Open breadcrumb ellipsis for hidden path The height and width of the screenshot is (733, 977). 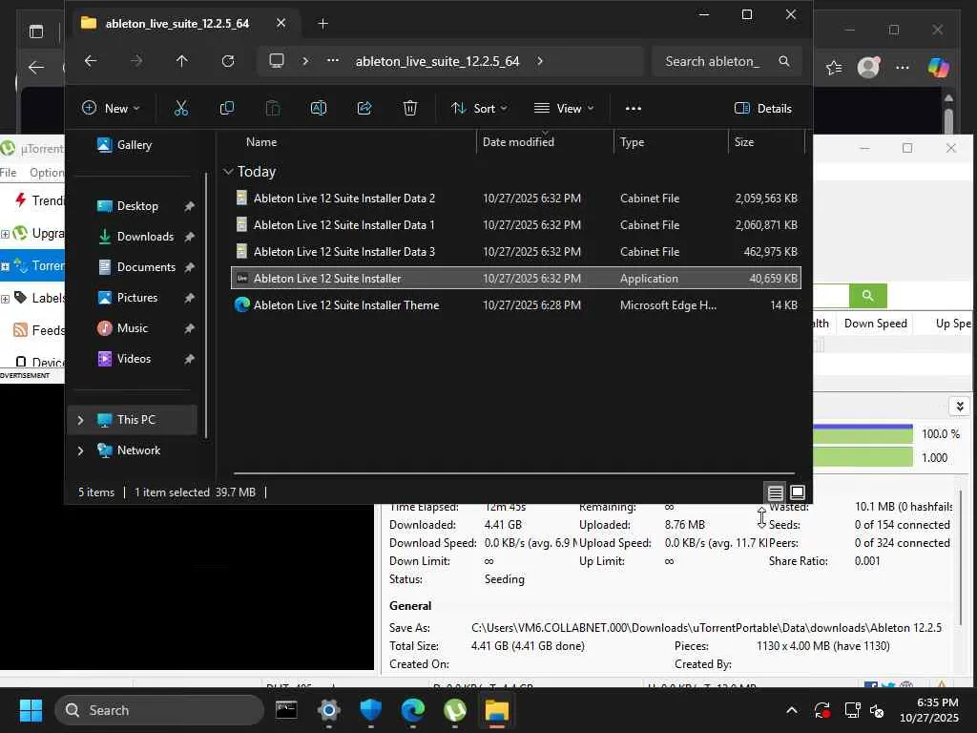[333, 61]
